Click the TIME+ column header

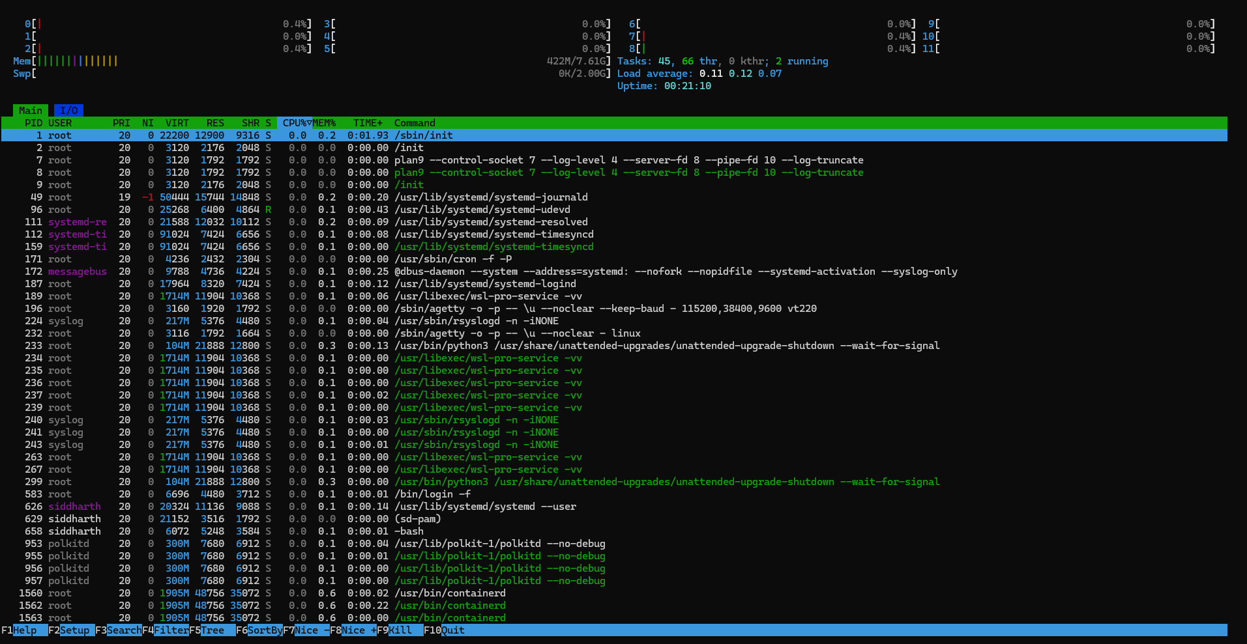click(x=368, y=123)
